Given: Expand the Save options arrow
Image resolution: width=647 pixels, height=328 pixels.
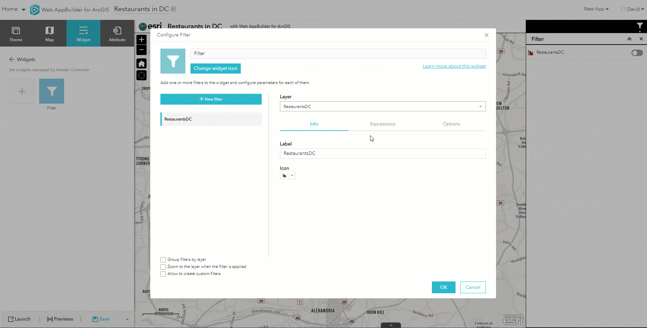Looking at the screenshot, I should point(127,319).
